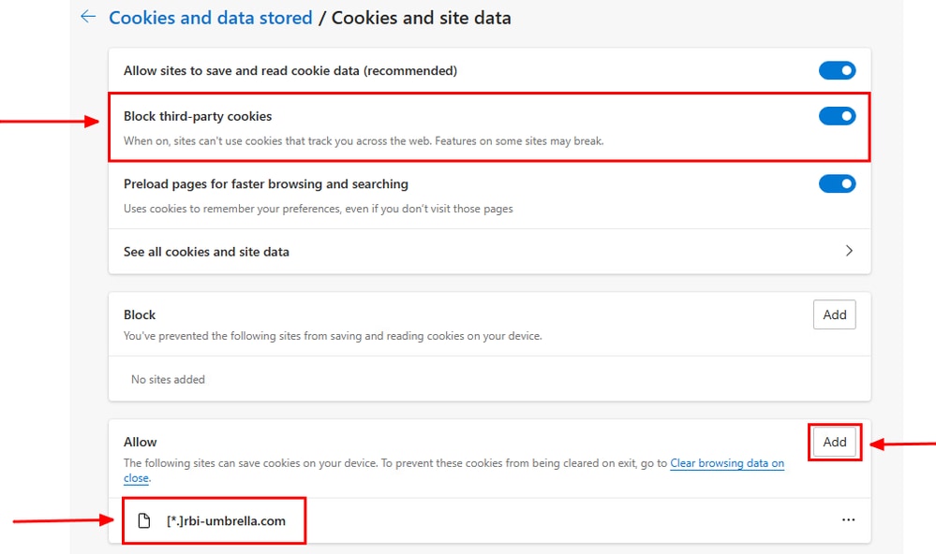Click the Allow section heading

[141, 442]
